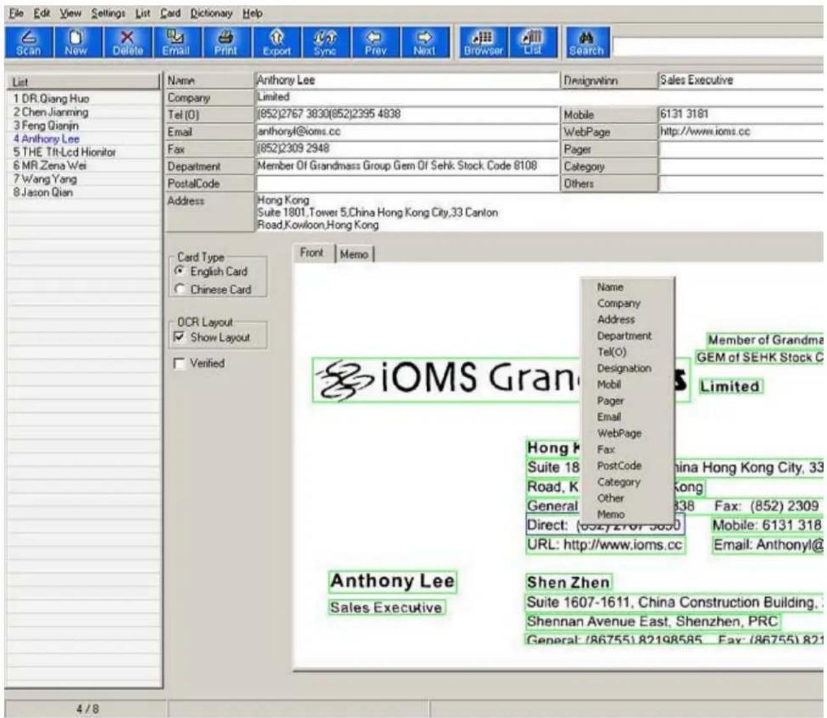
Task: Open the Help menu
Action: (x=253, y=13)
